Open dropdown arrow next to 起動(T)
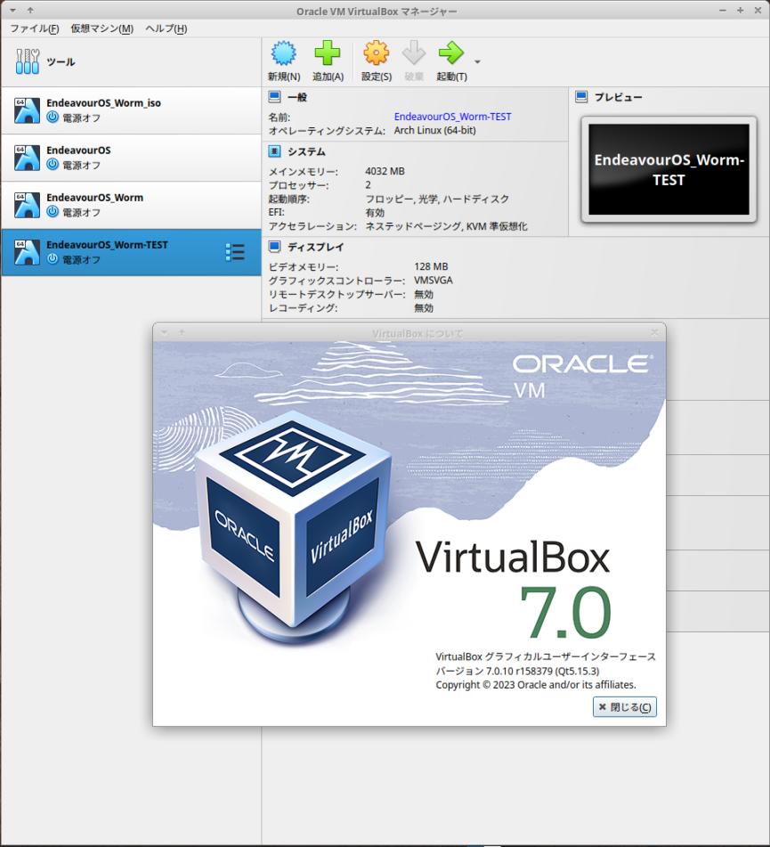Image resolution: width=770 pixels, height=847 pixels. click(x=477, y=61)
